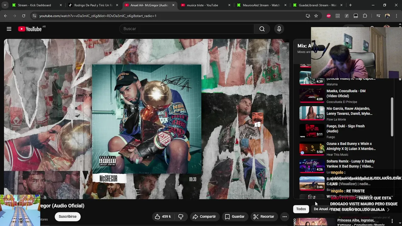Install app icon in address bar
Viewport: 402px width, 226px height.
click(x=308, y=16)
